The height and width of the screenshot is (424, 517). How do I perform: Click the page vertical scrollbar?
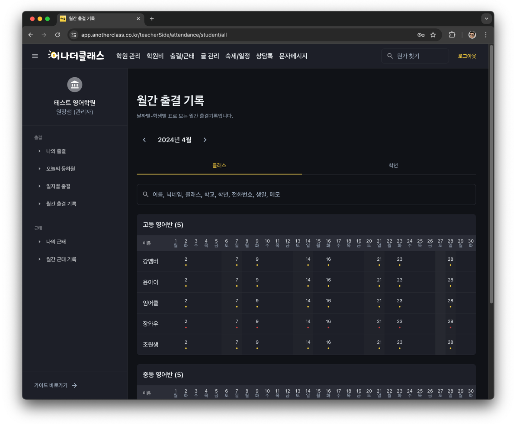[491, 175]
